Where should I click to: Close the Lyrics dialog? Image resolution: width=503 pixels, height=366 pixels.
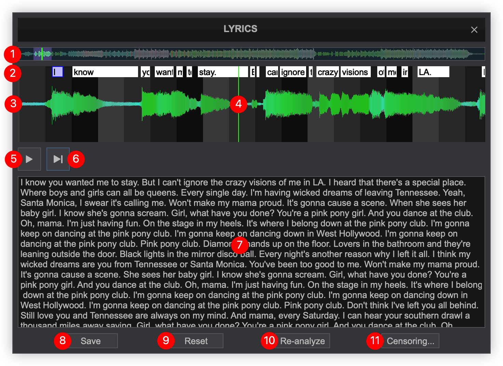pyautogui.click(x=474, y=30)
